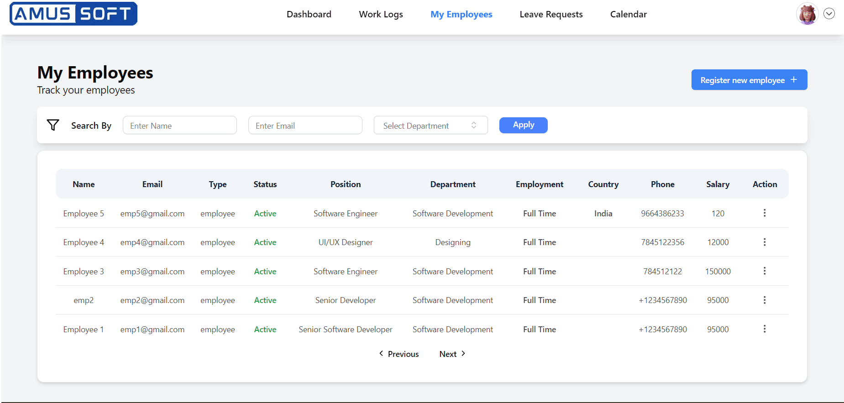Click Active status for Employee 5
Viewport: 844px width, 403px height.
point(265,214)
